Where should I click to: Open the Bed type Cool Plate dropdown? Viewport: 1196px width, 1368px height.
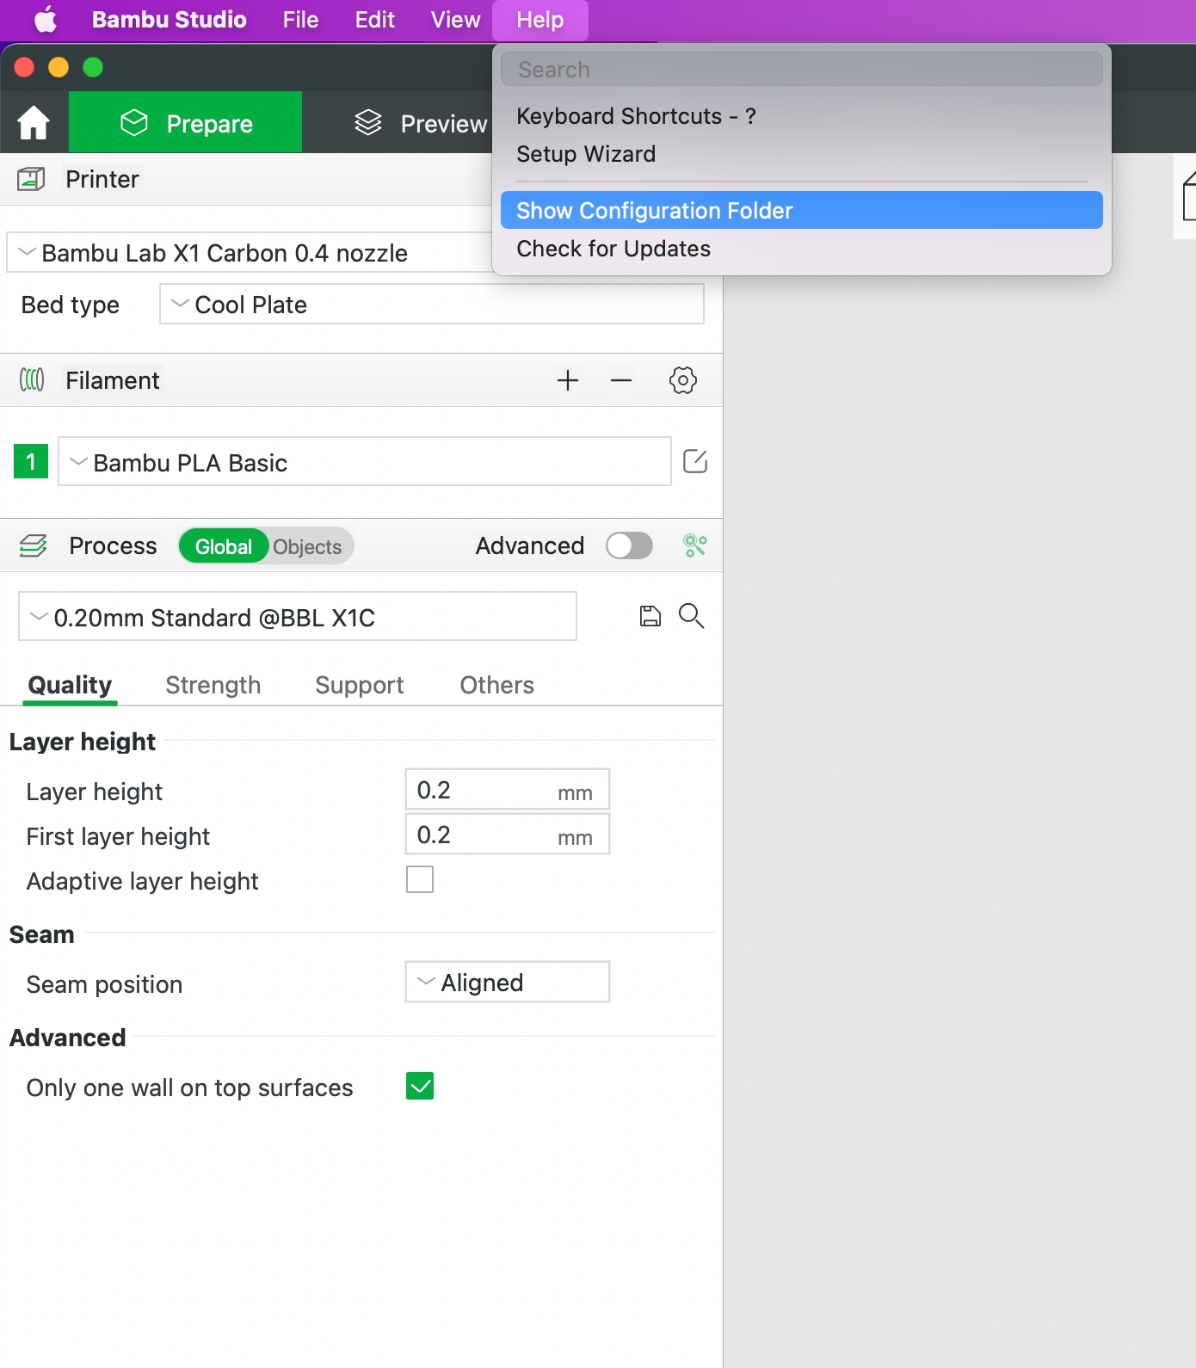pyautogui.click(x=431, y=305)
